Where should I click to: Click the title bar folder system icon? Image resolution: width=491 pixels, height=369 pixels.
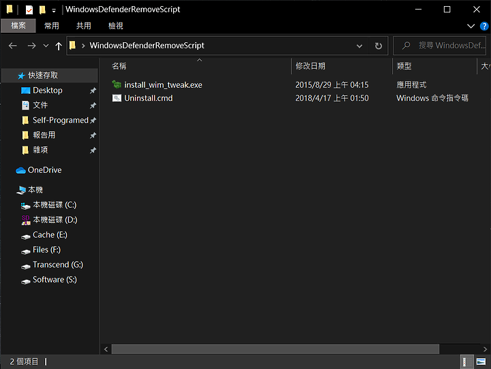(x=10, y=10)
